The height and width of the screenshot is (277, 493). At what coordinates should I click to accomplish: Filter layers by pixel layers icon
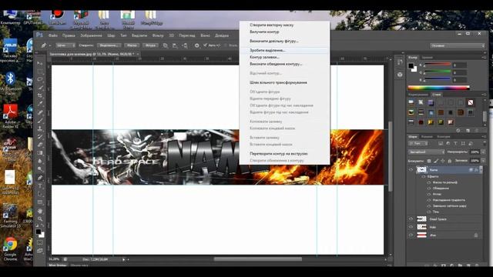click(441, 144)
